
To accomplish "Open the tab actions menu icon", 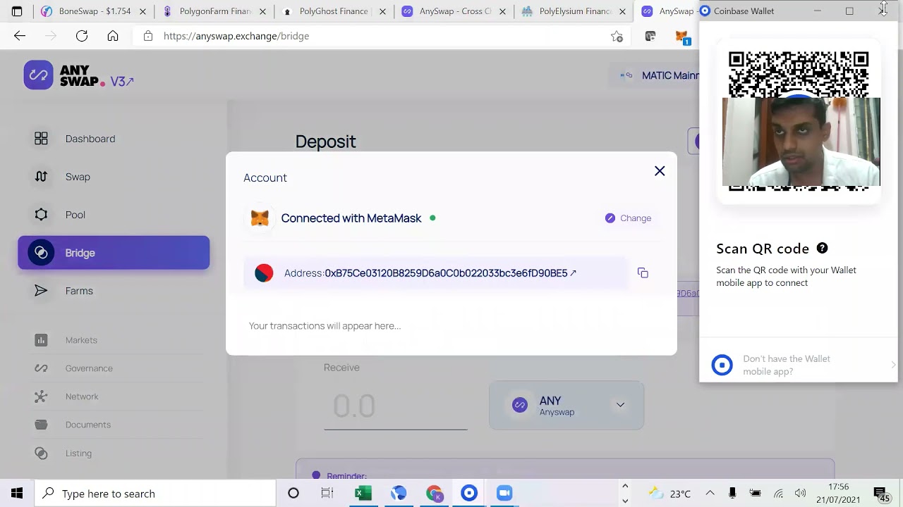I will point(17,11).
